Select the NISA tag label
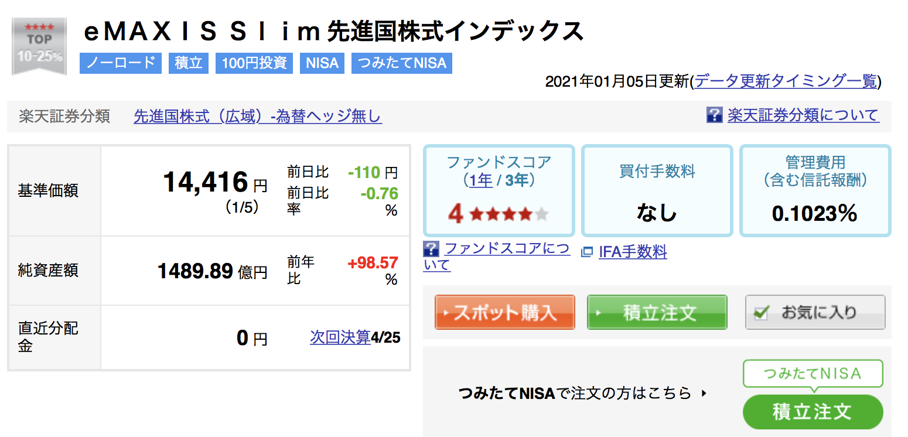Viewport: 908px width, 437px height. (322, 63)
